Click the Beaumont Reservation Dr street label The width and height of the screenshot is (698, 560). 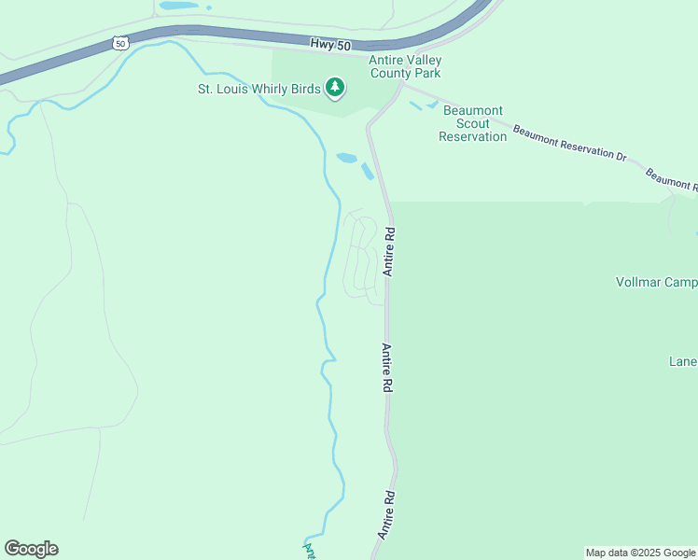click(570, 143)
